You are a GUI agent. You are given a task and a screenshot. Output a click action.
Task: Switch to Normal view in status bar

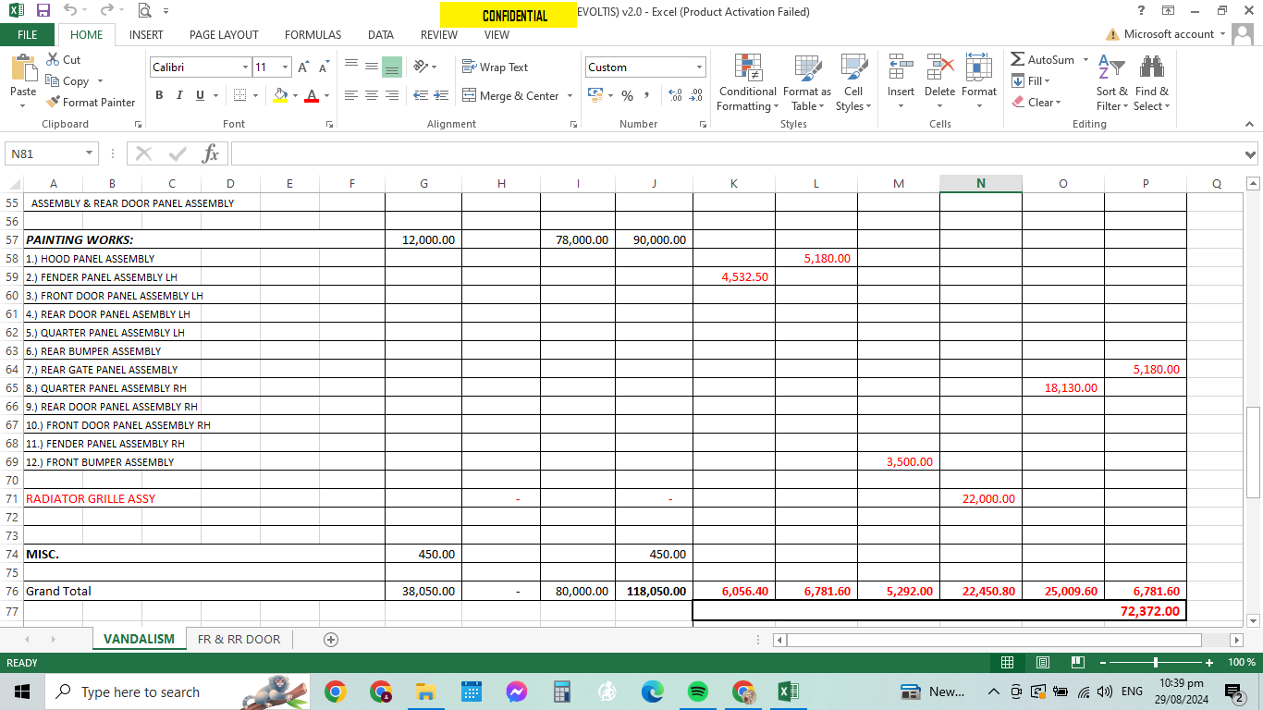tap(1007, 662)
